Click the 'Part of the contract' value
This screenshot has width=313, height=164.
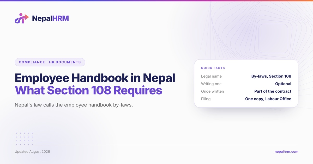(273, 91)
